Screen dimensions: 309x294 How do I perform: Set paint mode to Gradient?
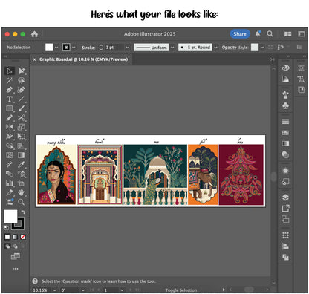[15, 237]
